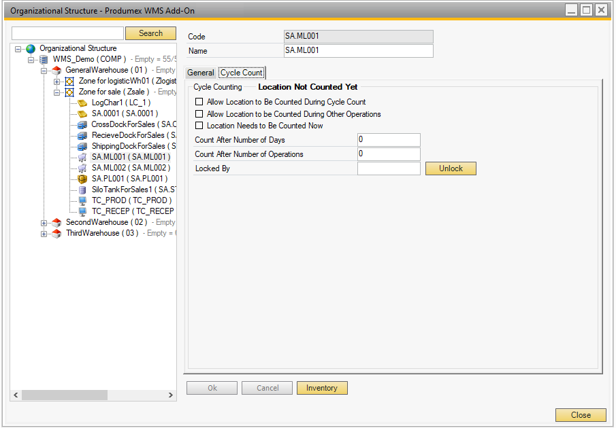Select the GeneralWarehouse red house icon

coord(56,71)
